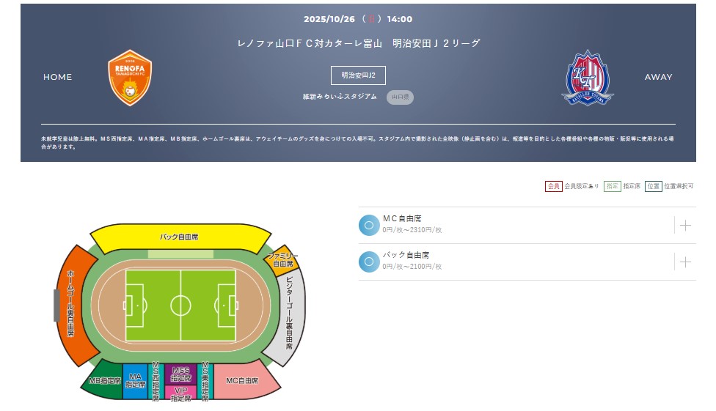
Task: Select the blue MA指定席 block on the map
Action: (x=135, y=379)
